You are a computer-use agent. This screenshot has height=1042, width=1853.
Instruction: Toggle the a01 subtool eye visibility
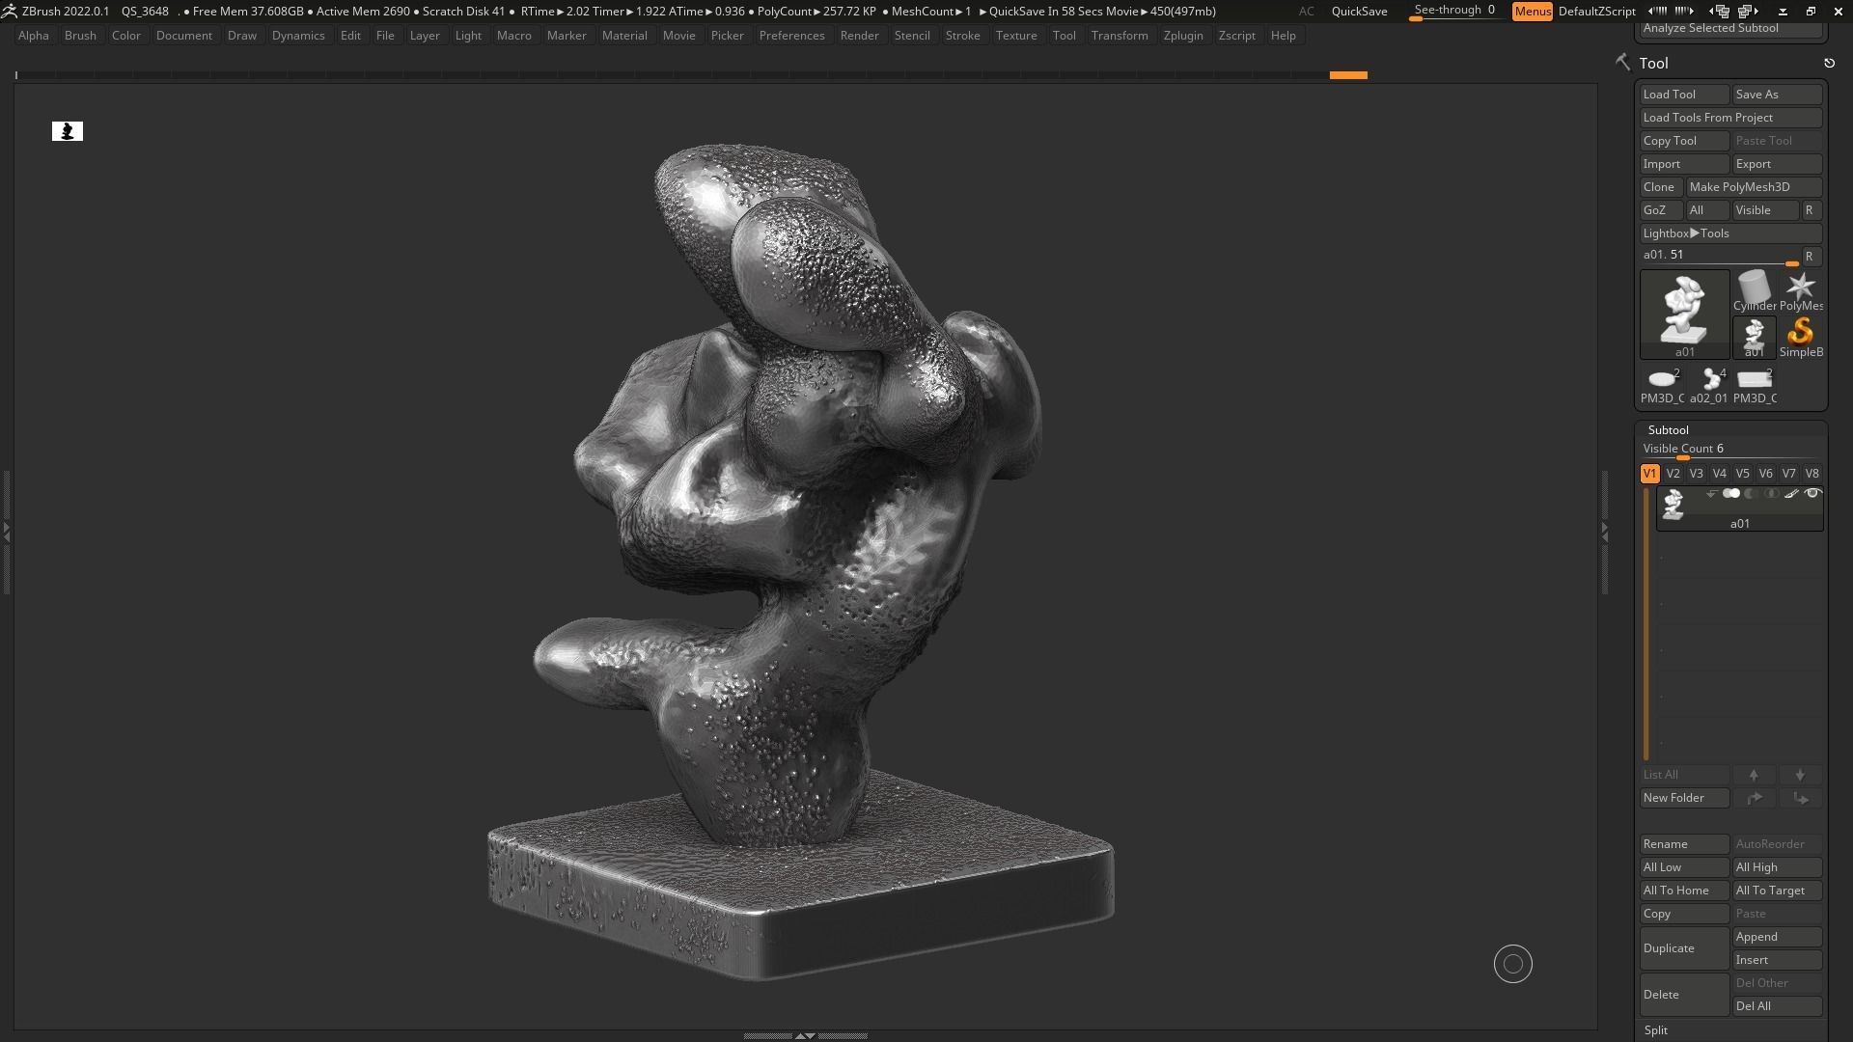(x=1812, y=494)
